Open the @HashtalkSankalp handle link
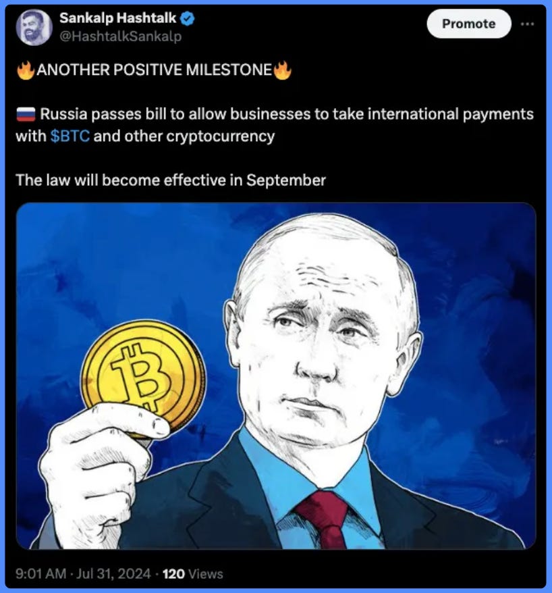 point(121,36)
